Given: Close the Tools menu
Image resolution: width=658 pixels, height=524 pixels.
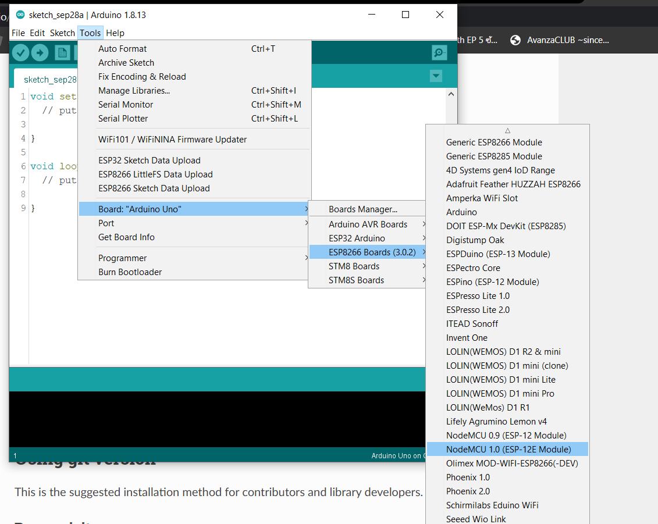Looking at the screenshot, I should [x=90, y=33].
